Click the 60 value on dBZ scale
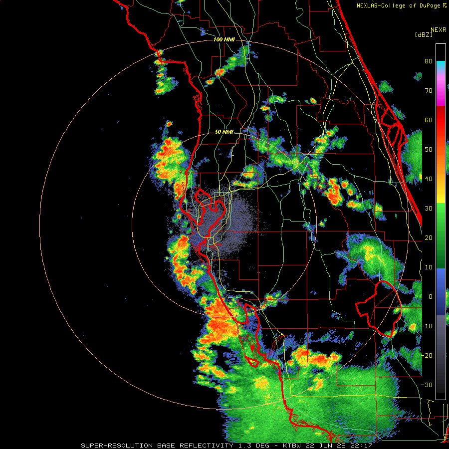449x449 pixels. pyautogui.click(x=429, y=120)
